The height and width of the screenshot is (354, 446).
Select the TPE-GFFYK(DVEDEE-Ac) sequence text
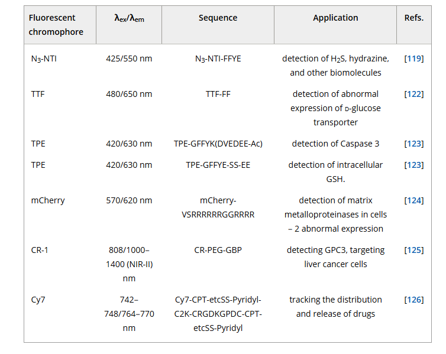click(218, 144)
